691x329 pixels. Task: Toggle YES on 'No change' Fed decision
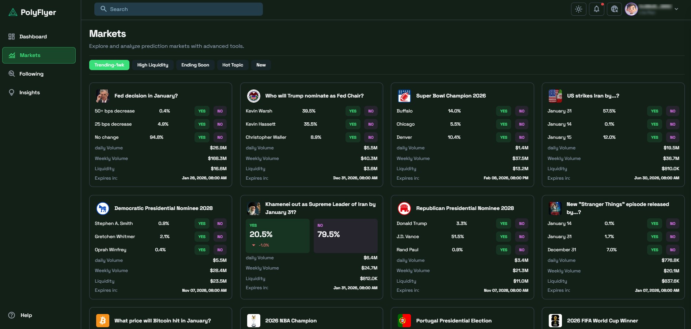pos(202,137)
